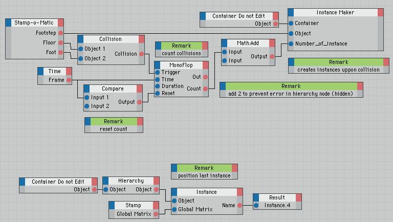Select the Stamp-o-Matic node title
This screenshot has height=222, width=393.
tap(34, 23)
